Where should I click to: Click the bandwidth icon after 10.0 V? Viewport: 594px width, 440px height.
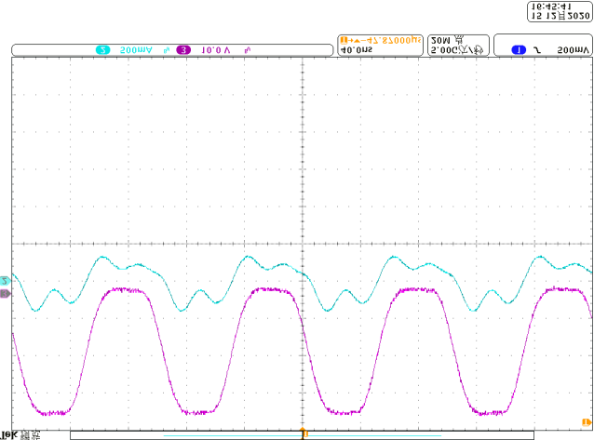point(250,49)
